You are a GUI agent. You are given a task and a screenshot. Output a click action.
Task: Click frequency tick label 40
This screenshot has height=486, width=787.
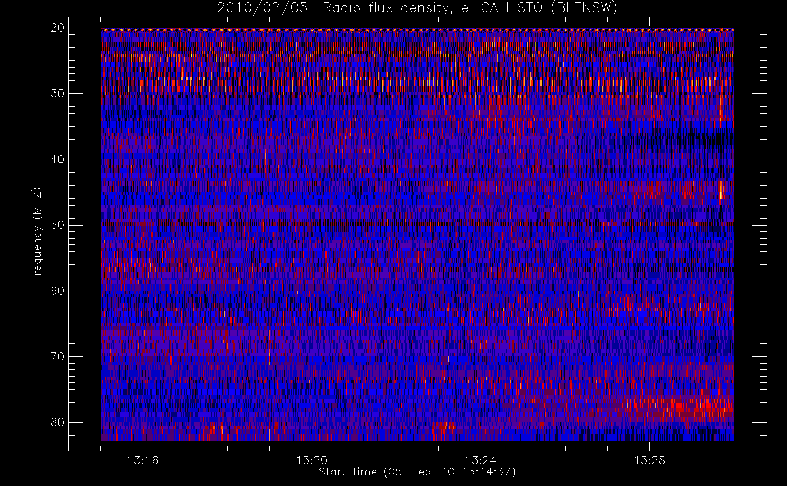(57, 159)
